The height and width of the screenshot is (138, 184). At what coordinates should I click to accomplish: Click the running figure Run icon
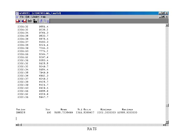click(41, 21)
